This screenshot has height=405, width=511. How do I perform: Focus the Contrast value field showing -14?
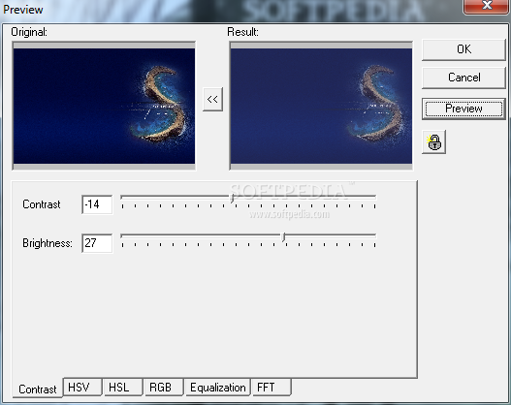(97, 204)
